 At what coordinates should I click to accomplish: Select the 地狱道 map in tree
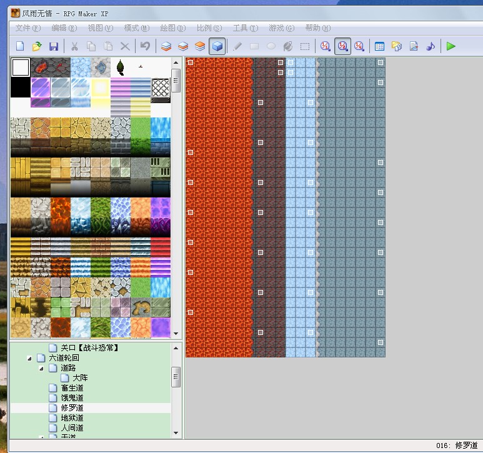tap(72, 418)
